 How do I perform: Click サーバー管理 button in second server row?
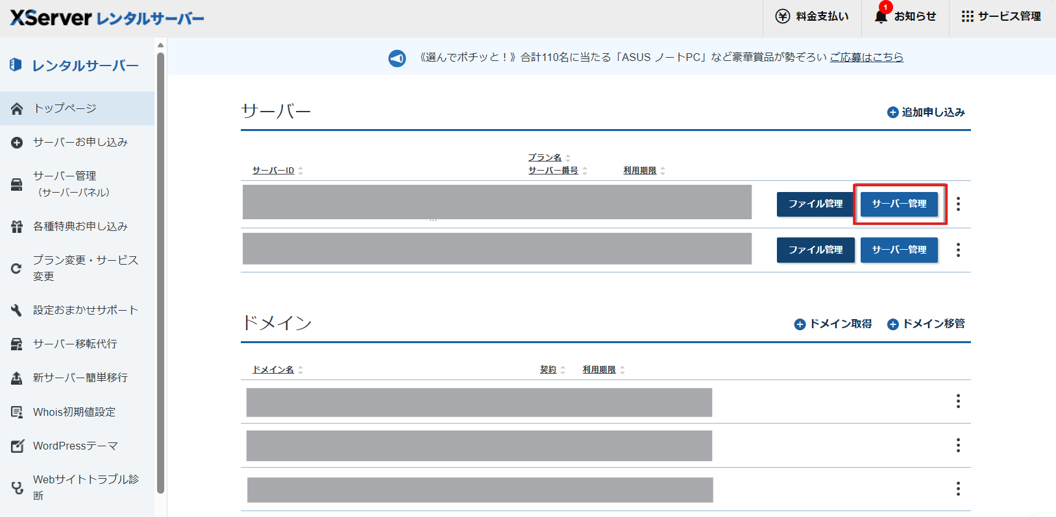[899, 250]
